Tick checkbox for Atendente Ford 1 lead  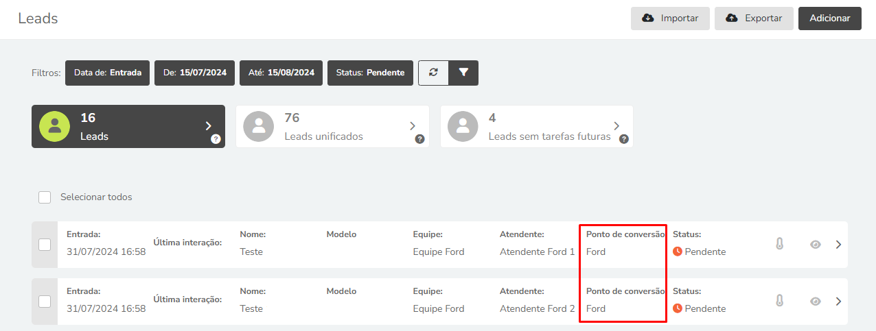(x=45, y=245)
